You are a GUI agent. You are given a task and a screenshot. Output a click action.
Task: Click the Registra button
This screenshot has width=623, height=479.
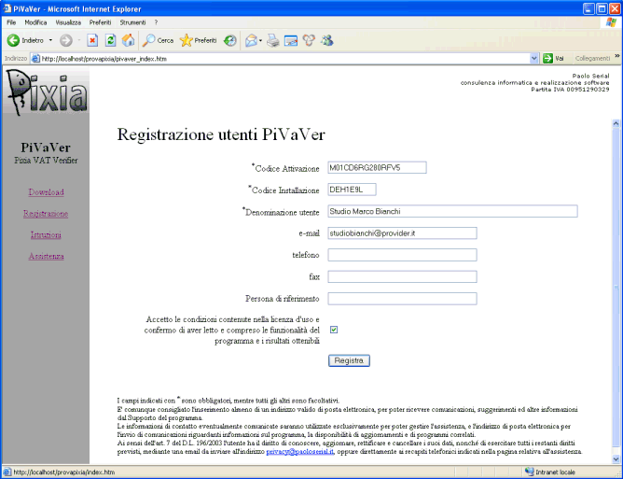[349, 360]
